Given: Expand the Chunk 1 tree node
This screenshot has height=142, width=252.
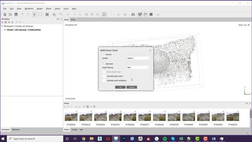Looking at the screenshot, I should [2, 30].
